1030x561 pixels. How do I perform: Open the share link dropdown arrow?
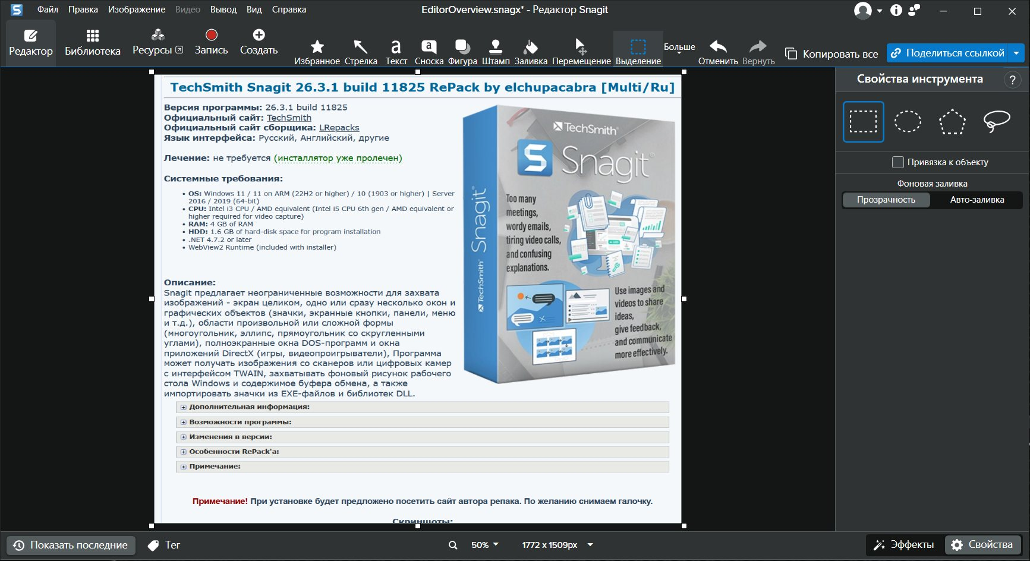click(1017, 53)
